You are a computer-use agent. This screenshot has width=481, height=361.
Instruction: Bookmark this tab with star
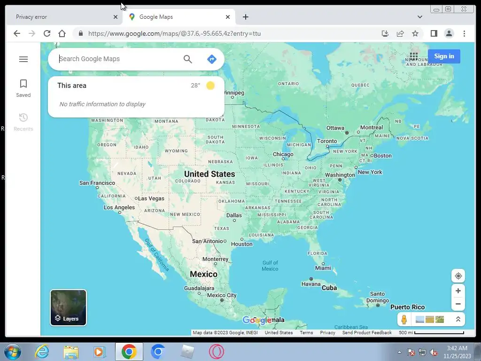[x=415, y=33]
